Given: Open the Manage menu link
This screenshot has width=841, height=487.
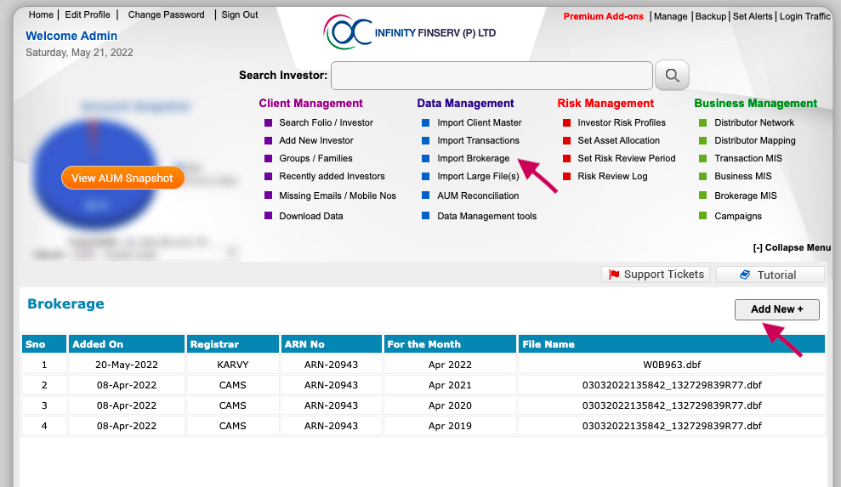Looking at the screenshot, I should [x=670, y=16].
